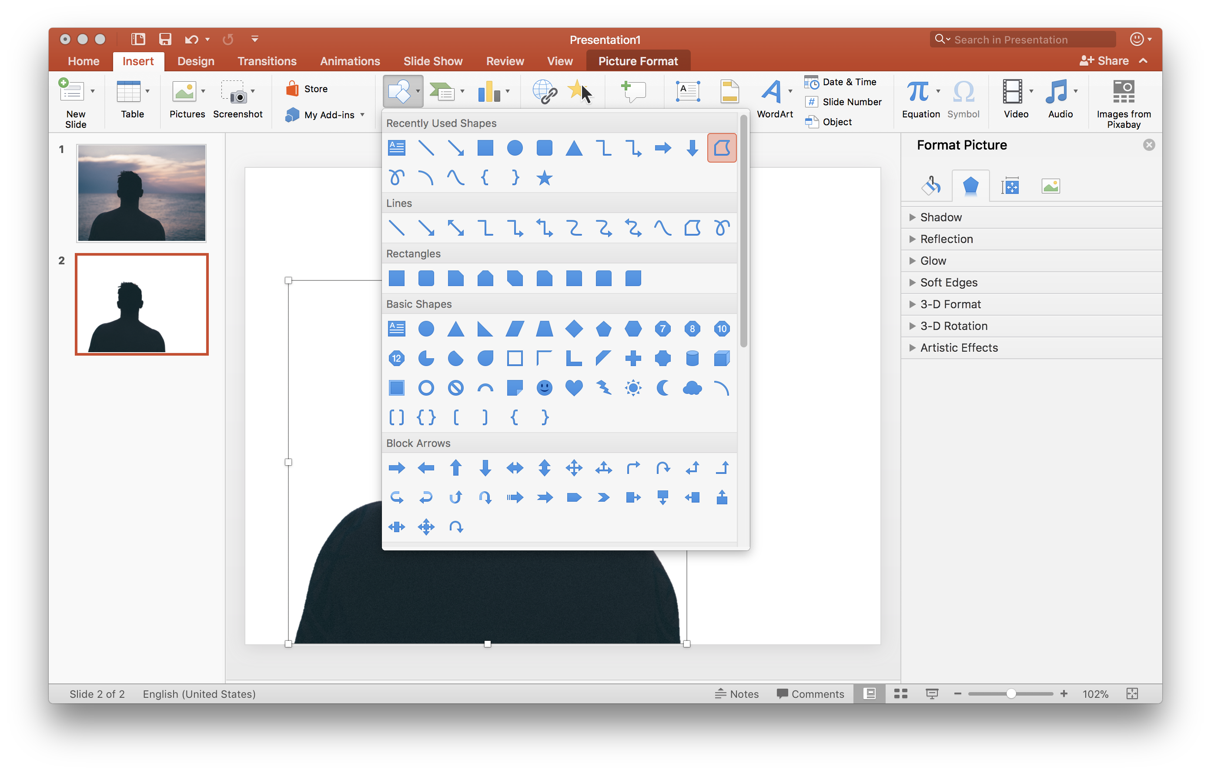Insert a Slide Number
Image resolution: width=1211 pixels, height=773 pixels.
(x=843, y=102)
